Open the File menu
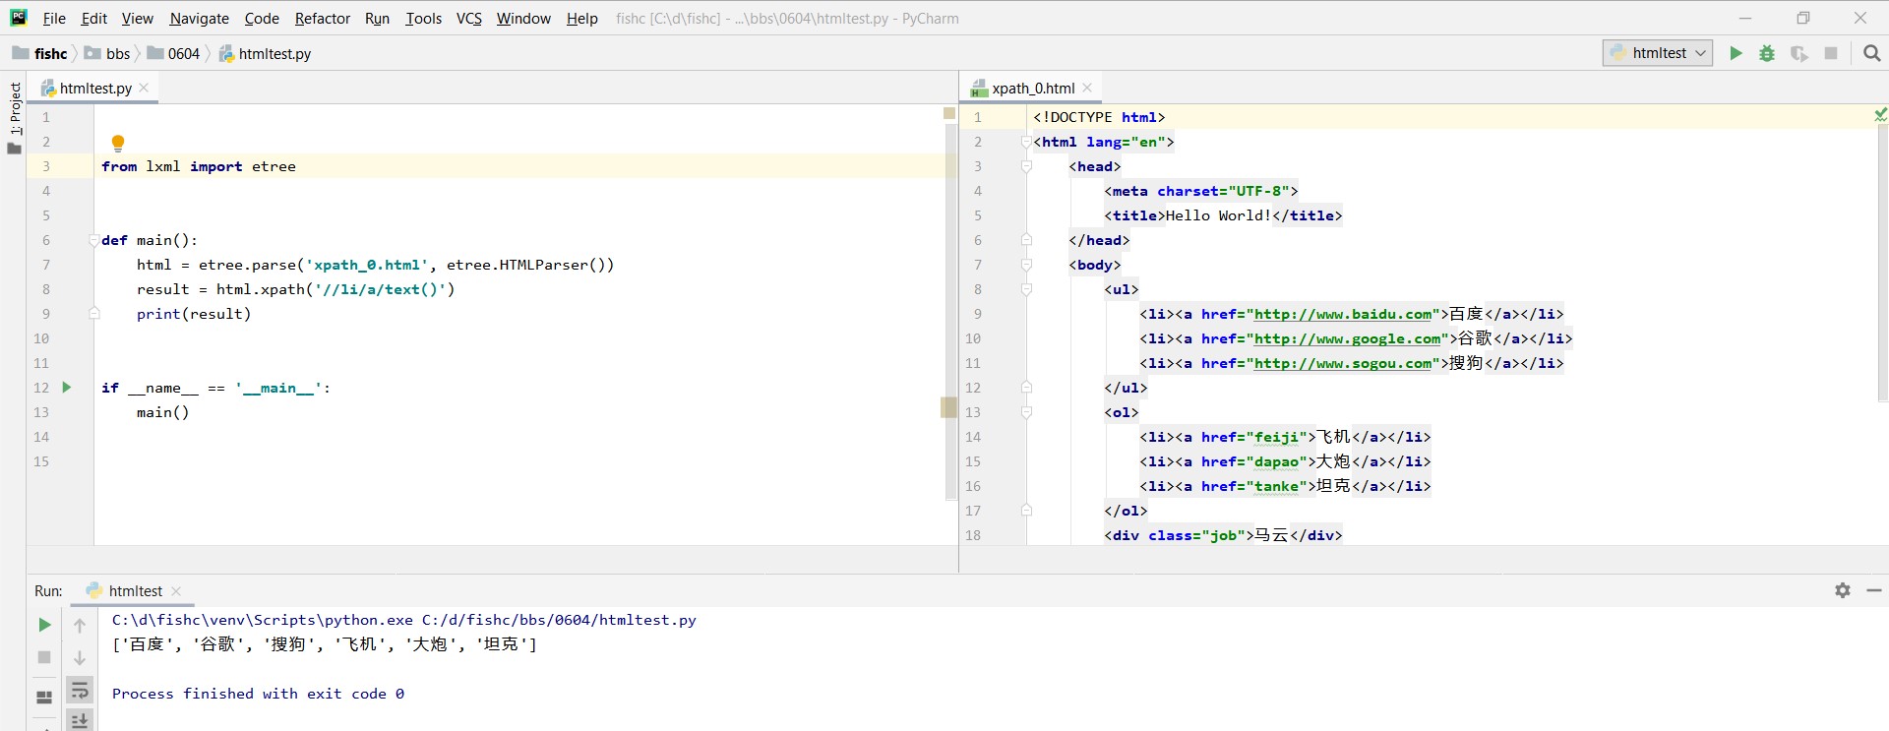 click(54, 19)
